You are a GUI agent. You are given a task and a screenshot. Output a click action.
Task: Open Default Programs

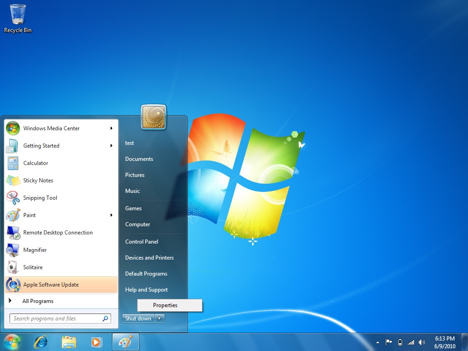(x=146, y=274)
